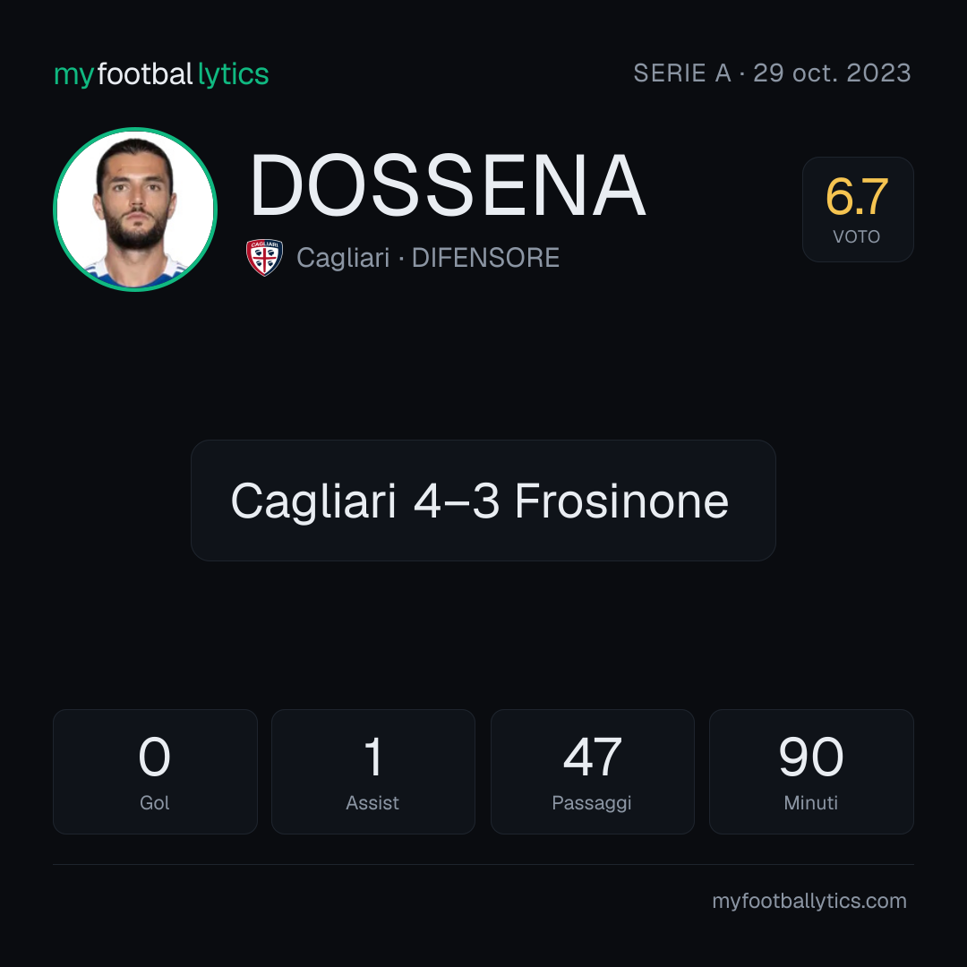The height and width of the screenshot is (967, 967).
Task: Select the 90 Minuti stat tile
Action: click(811, 772)
